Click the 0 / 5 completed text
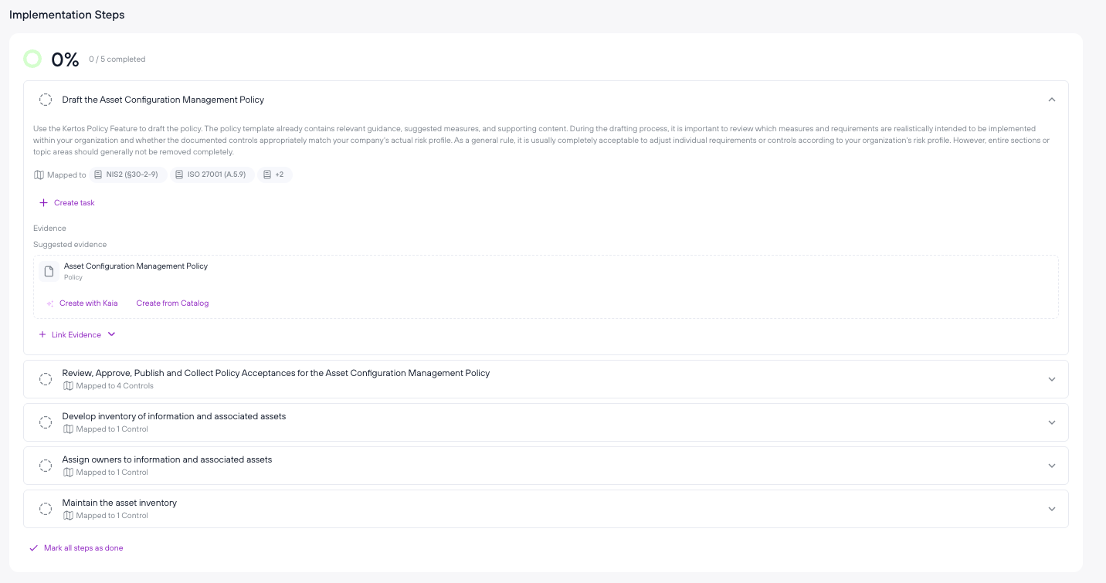Screen dimensions: 1106x583 (117, 59)
